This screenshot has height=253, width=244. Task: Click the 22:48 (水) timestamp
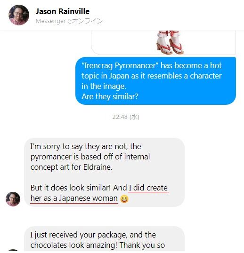point(126,117)
